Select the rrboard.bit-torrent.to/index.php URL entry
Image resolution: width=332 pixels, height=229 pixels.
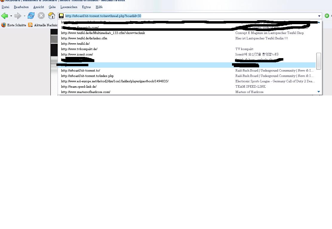(187, 76)
